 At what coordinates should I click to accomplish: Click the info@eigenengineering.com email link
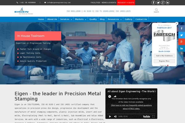pyautogui.click(x=59, y=2)
